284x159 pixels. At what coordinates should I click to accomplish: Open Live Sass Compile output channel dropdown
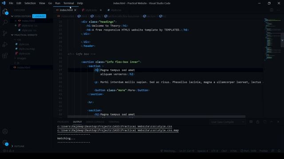click(228, 122)
